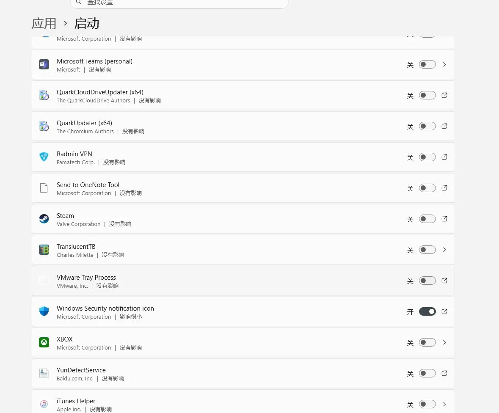499x413 pixels.
Task: Click the Radmin VPN shield icon
Action: coord(44,157)
